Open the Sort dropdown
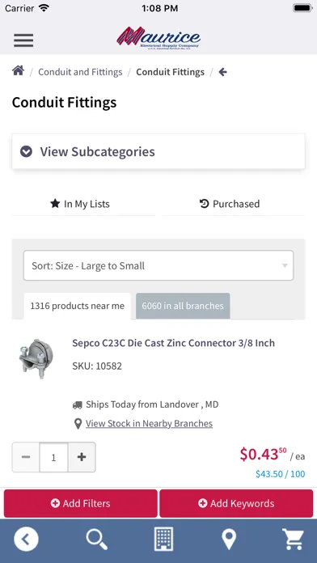Viewport: 317px width, 563px height. click(x=158, y=265)
